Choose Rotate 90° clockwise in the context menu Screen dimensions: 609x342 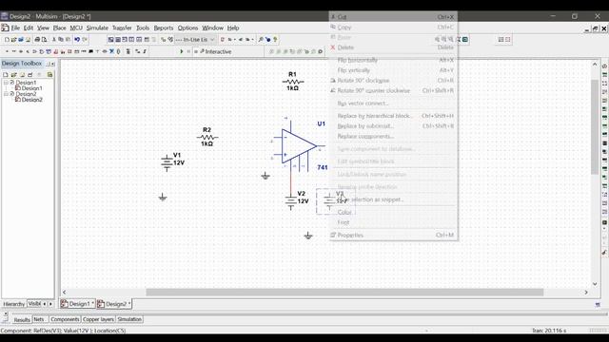point(393,80)
